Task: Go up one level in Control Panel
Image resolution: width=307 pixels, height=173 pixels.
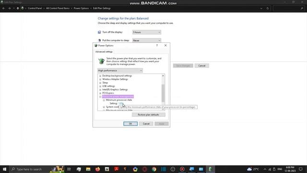Action: tap(18, 8)
